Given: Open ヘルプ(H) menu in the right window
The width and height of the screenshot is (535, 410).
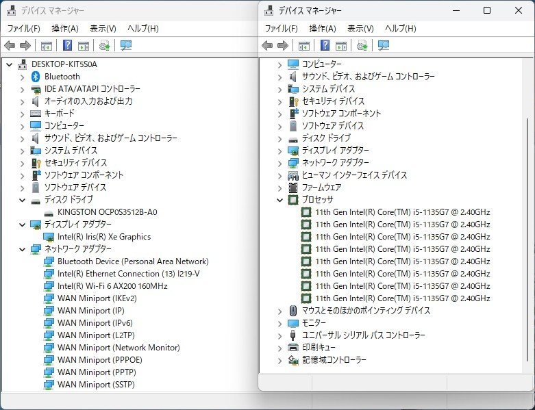Looking at the screenshot, I should pyautogui.click(x=401, y=29).
